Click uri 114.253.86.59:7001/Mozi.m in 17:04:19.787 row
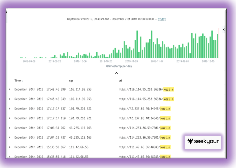This screenshot has width=236, height=168. pos(144,138)
